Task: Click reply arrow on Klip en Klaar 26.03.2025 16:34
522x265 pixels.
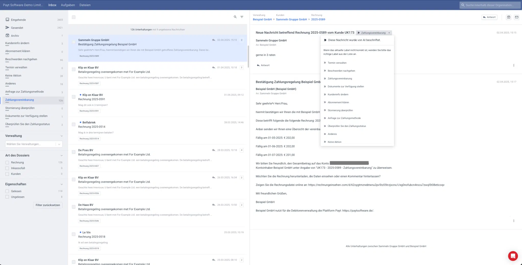Action: pos(214,177)
